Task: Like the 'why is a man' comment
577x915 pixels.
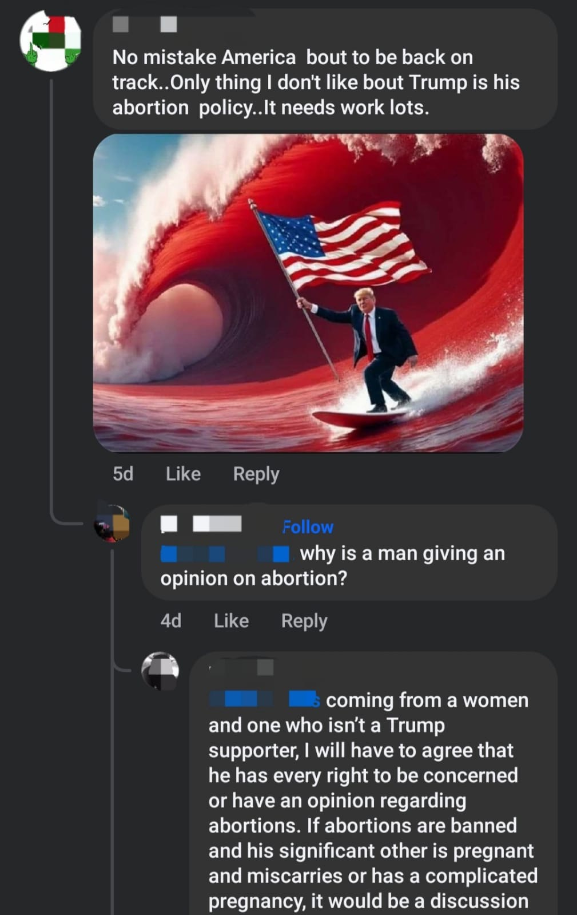Action: coord(231,621)
